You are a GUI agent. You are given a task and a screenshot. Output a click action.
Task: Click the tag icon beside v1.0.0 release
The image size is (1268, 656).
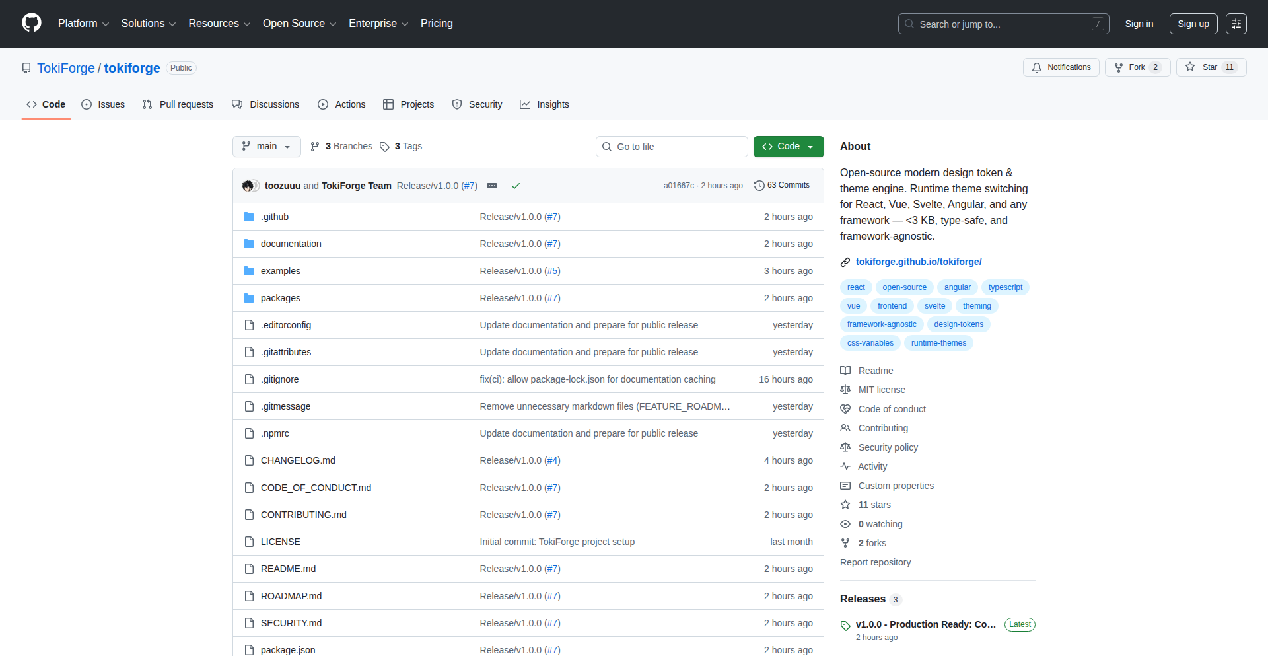coord(845,626)
